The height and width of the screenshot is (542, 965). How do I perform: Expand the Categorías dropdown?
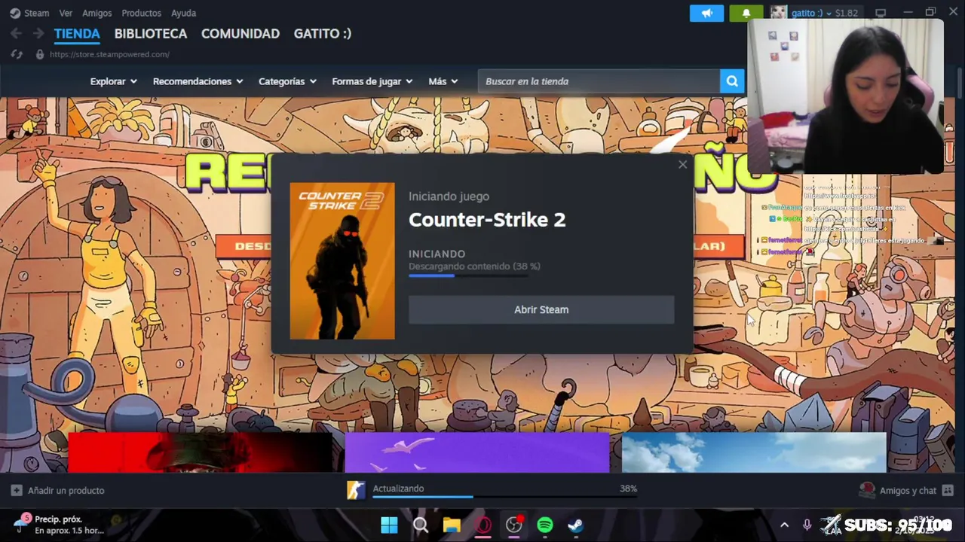click(287, 81)
